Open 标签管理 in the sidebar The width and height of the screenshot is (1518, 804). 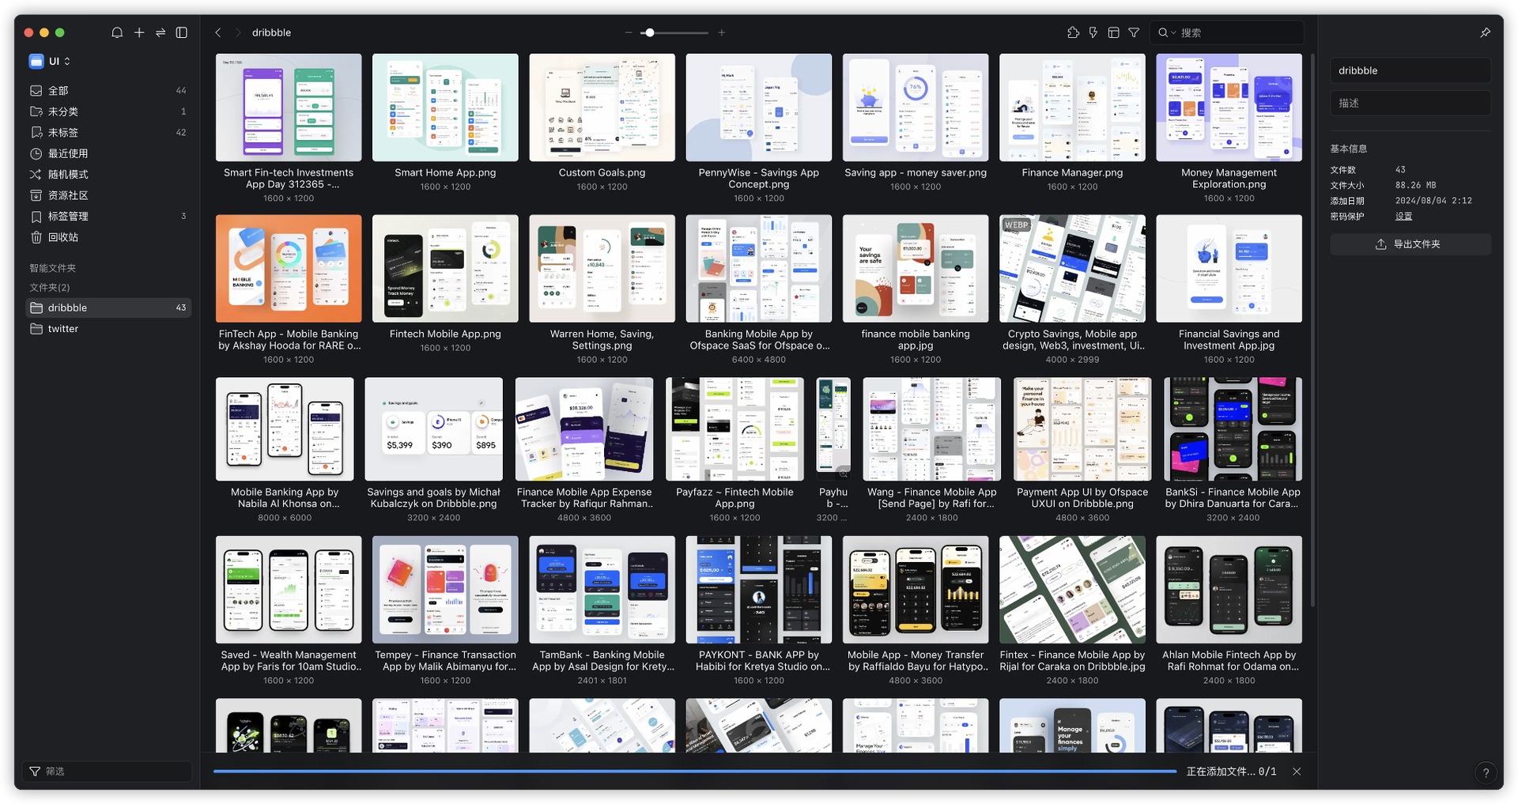[68, 216]
